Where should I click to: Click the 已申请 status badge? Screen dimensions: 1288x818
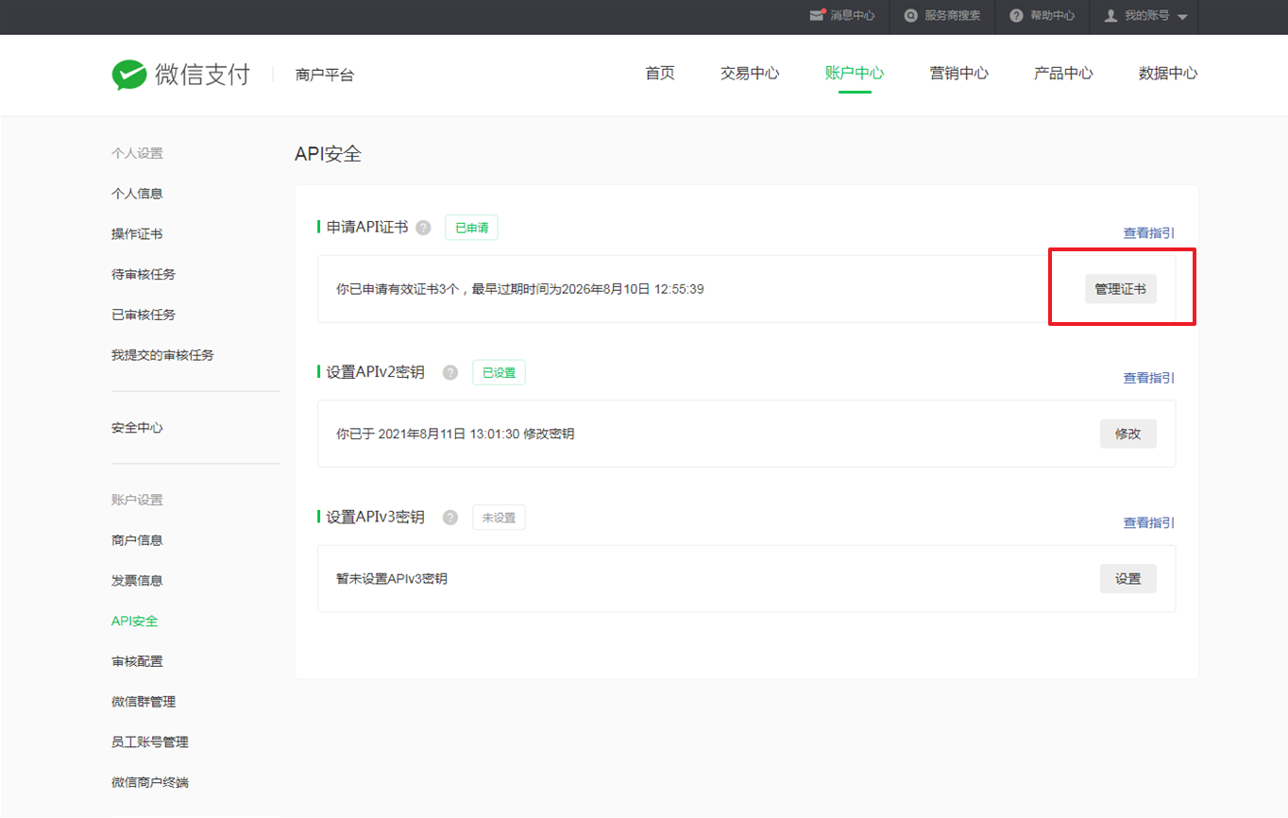[471, 228]
